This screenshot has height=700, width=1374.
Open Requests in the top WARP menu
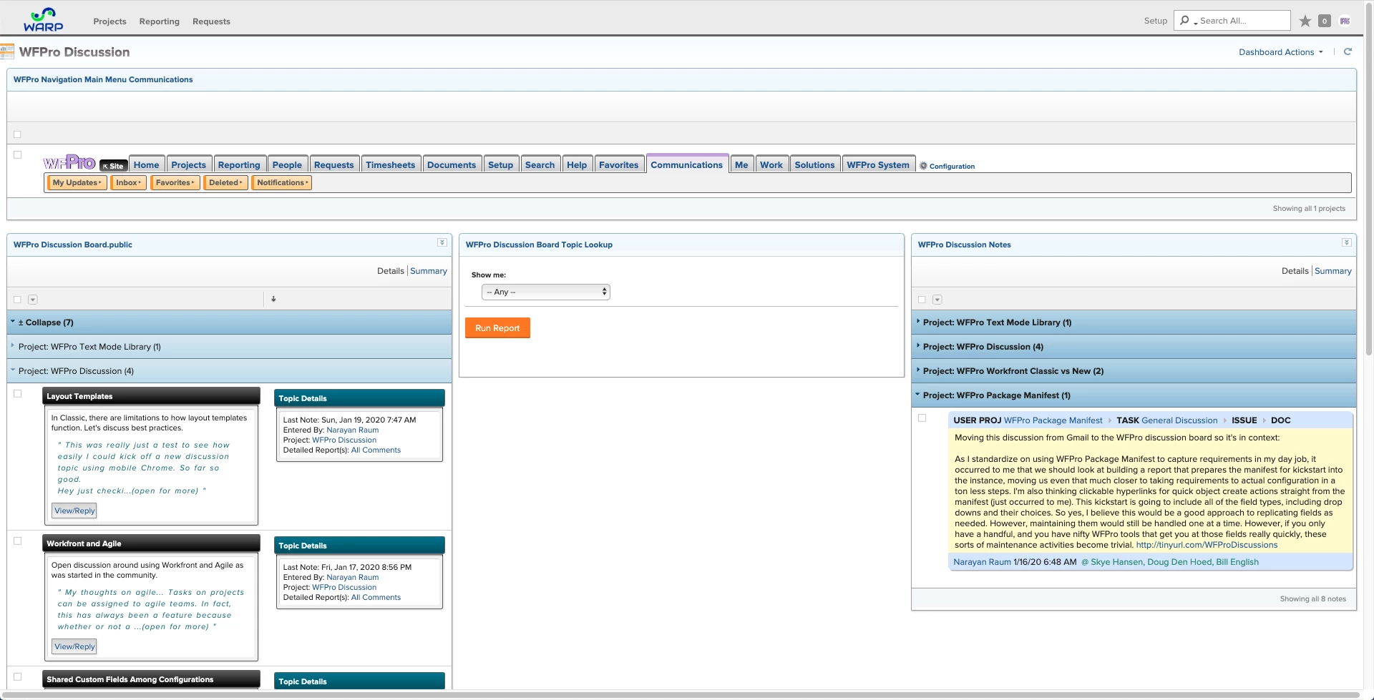[211, 21]
